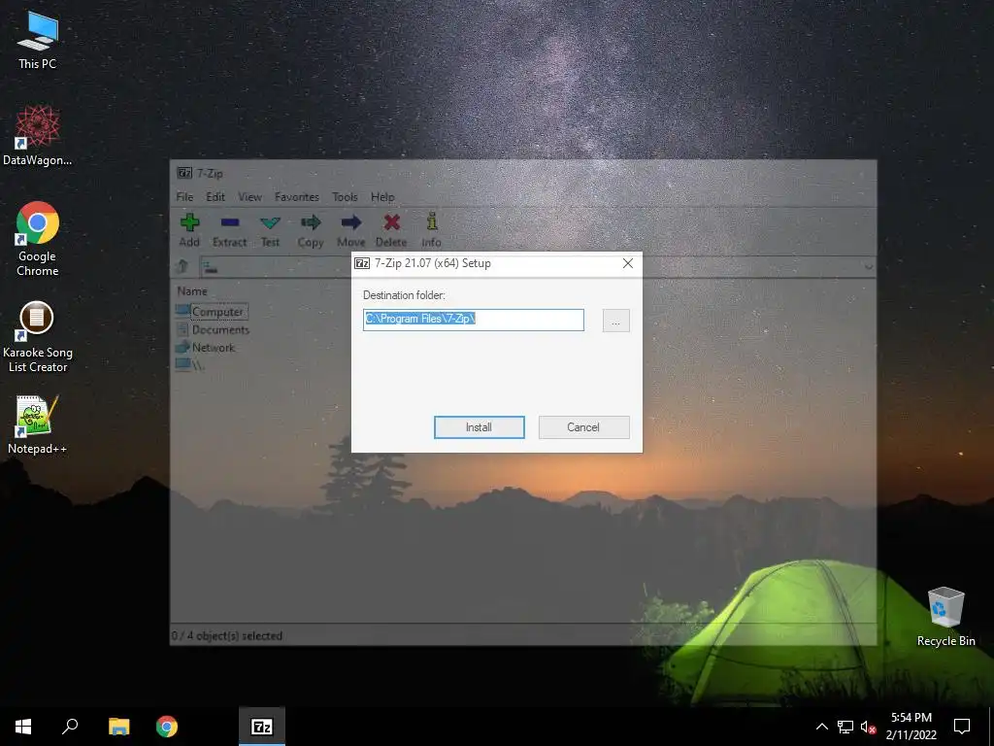Click the network icon in system tray

[845, 727]
